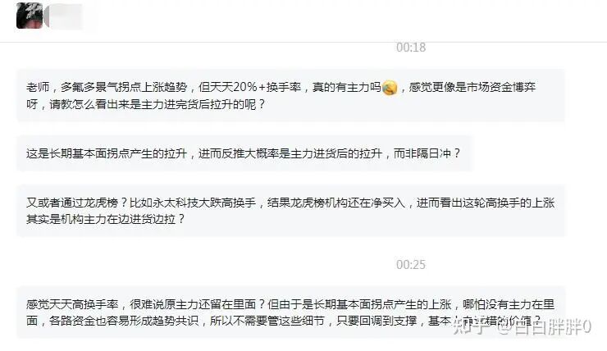Select the message mentioning 龙虎榜 and 永太科技
This screenshot has height=351, width=607.
coord(290,211)
